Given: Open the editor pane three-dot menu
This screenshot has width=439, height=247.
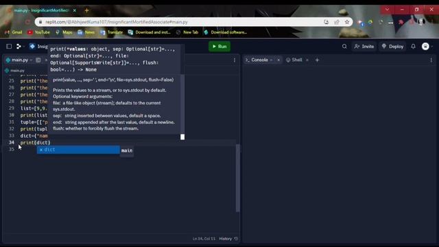Looking at the screenshot, I should [235, 60].
